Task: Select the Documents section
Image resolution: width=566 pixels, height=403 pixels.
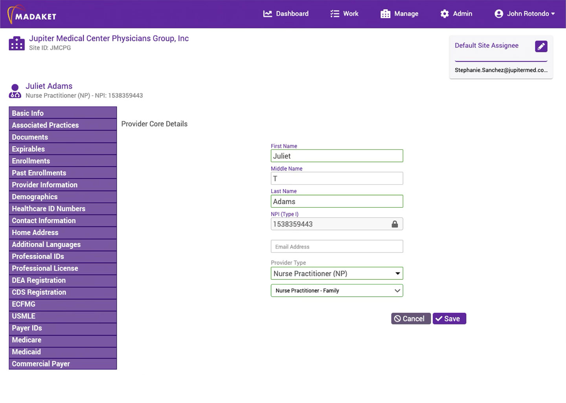Action: [63, 137]
